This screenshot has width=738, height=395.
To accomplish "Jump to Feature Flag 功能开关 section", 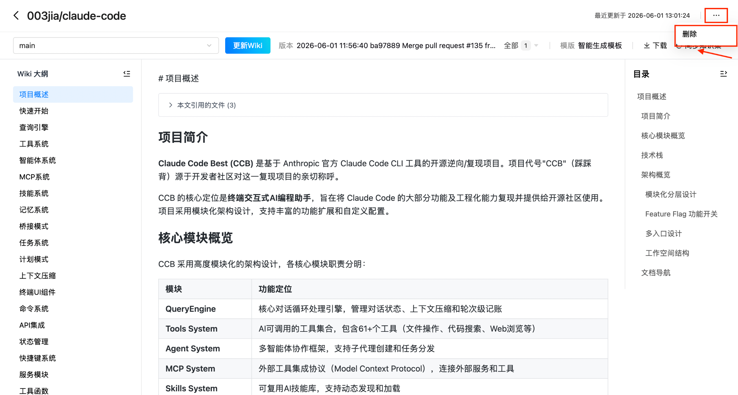I will coord(681,214).
